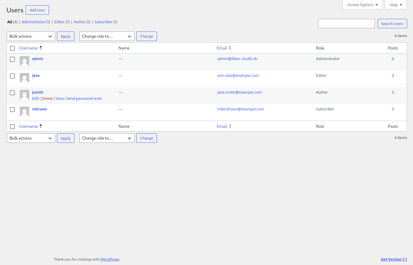Check the select-all checkbox in top header

coord(12,48)
